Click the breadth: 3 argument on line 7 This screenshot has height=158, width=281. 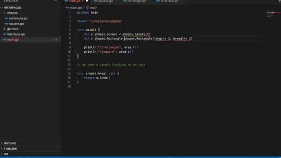pos(182,39)
